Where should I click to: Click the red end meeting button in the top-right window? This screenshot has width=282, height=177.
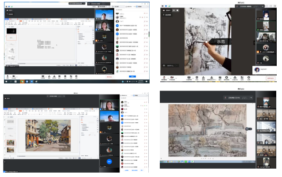270,78
